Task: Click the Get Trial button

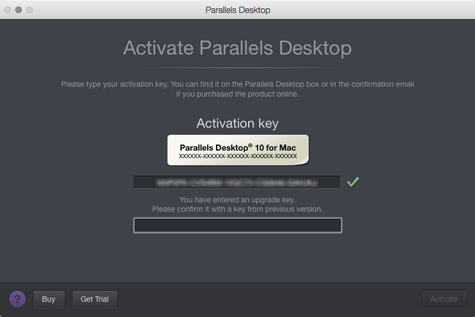Action: tap(95, 299)
